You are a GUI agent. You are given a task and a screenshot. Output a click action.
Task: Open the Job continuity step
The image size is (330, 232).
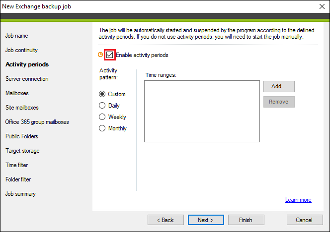[21, 50]
